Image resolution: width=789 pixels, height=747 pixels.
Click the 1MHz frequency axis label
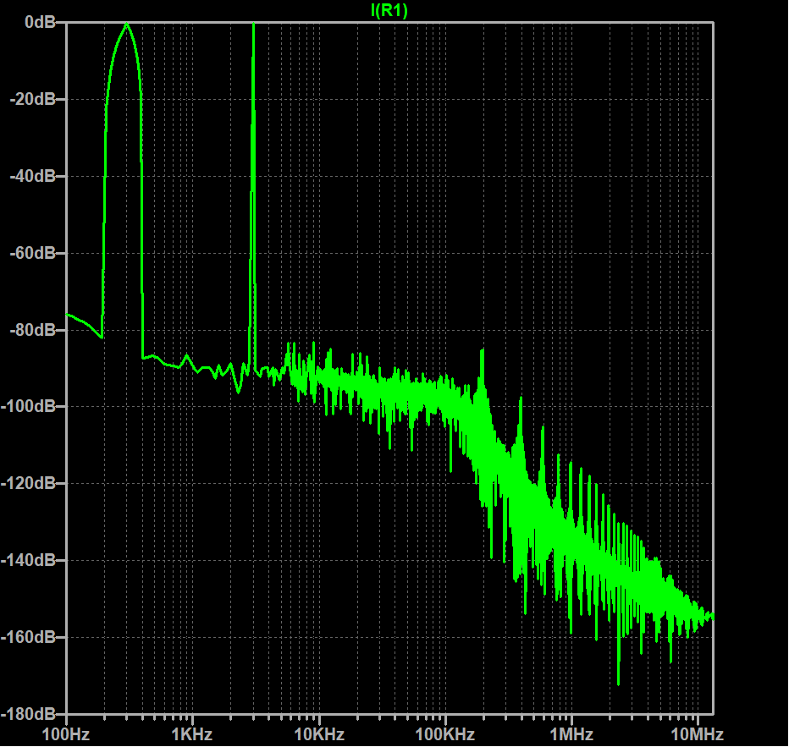(x=571, y=734)
